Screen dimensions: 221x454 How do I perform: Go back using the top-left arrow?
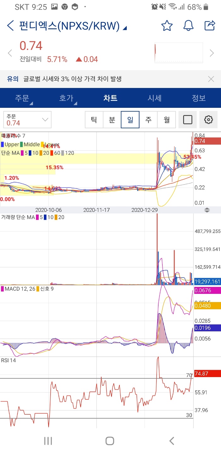point(10,26)
